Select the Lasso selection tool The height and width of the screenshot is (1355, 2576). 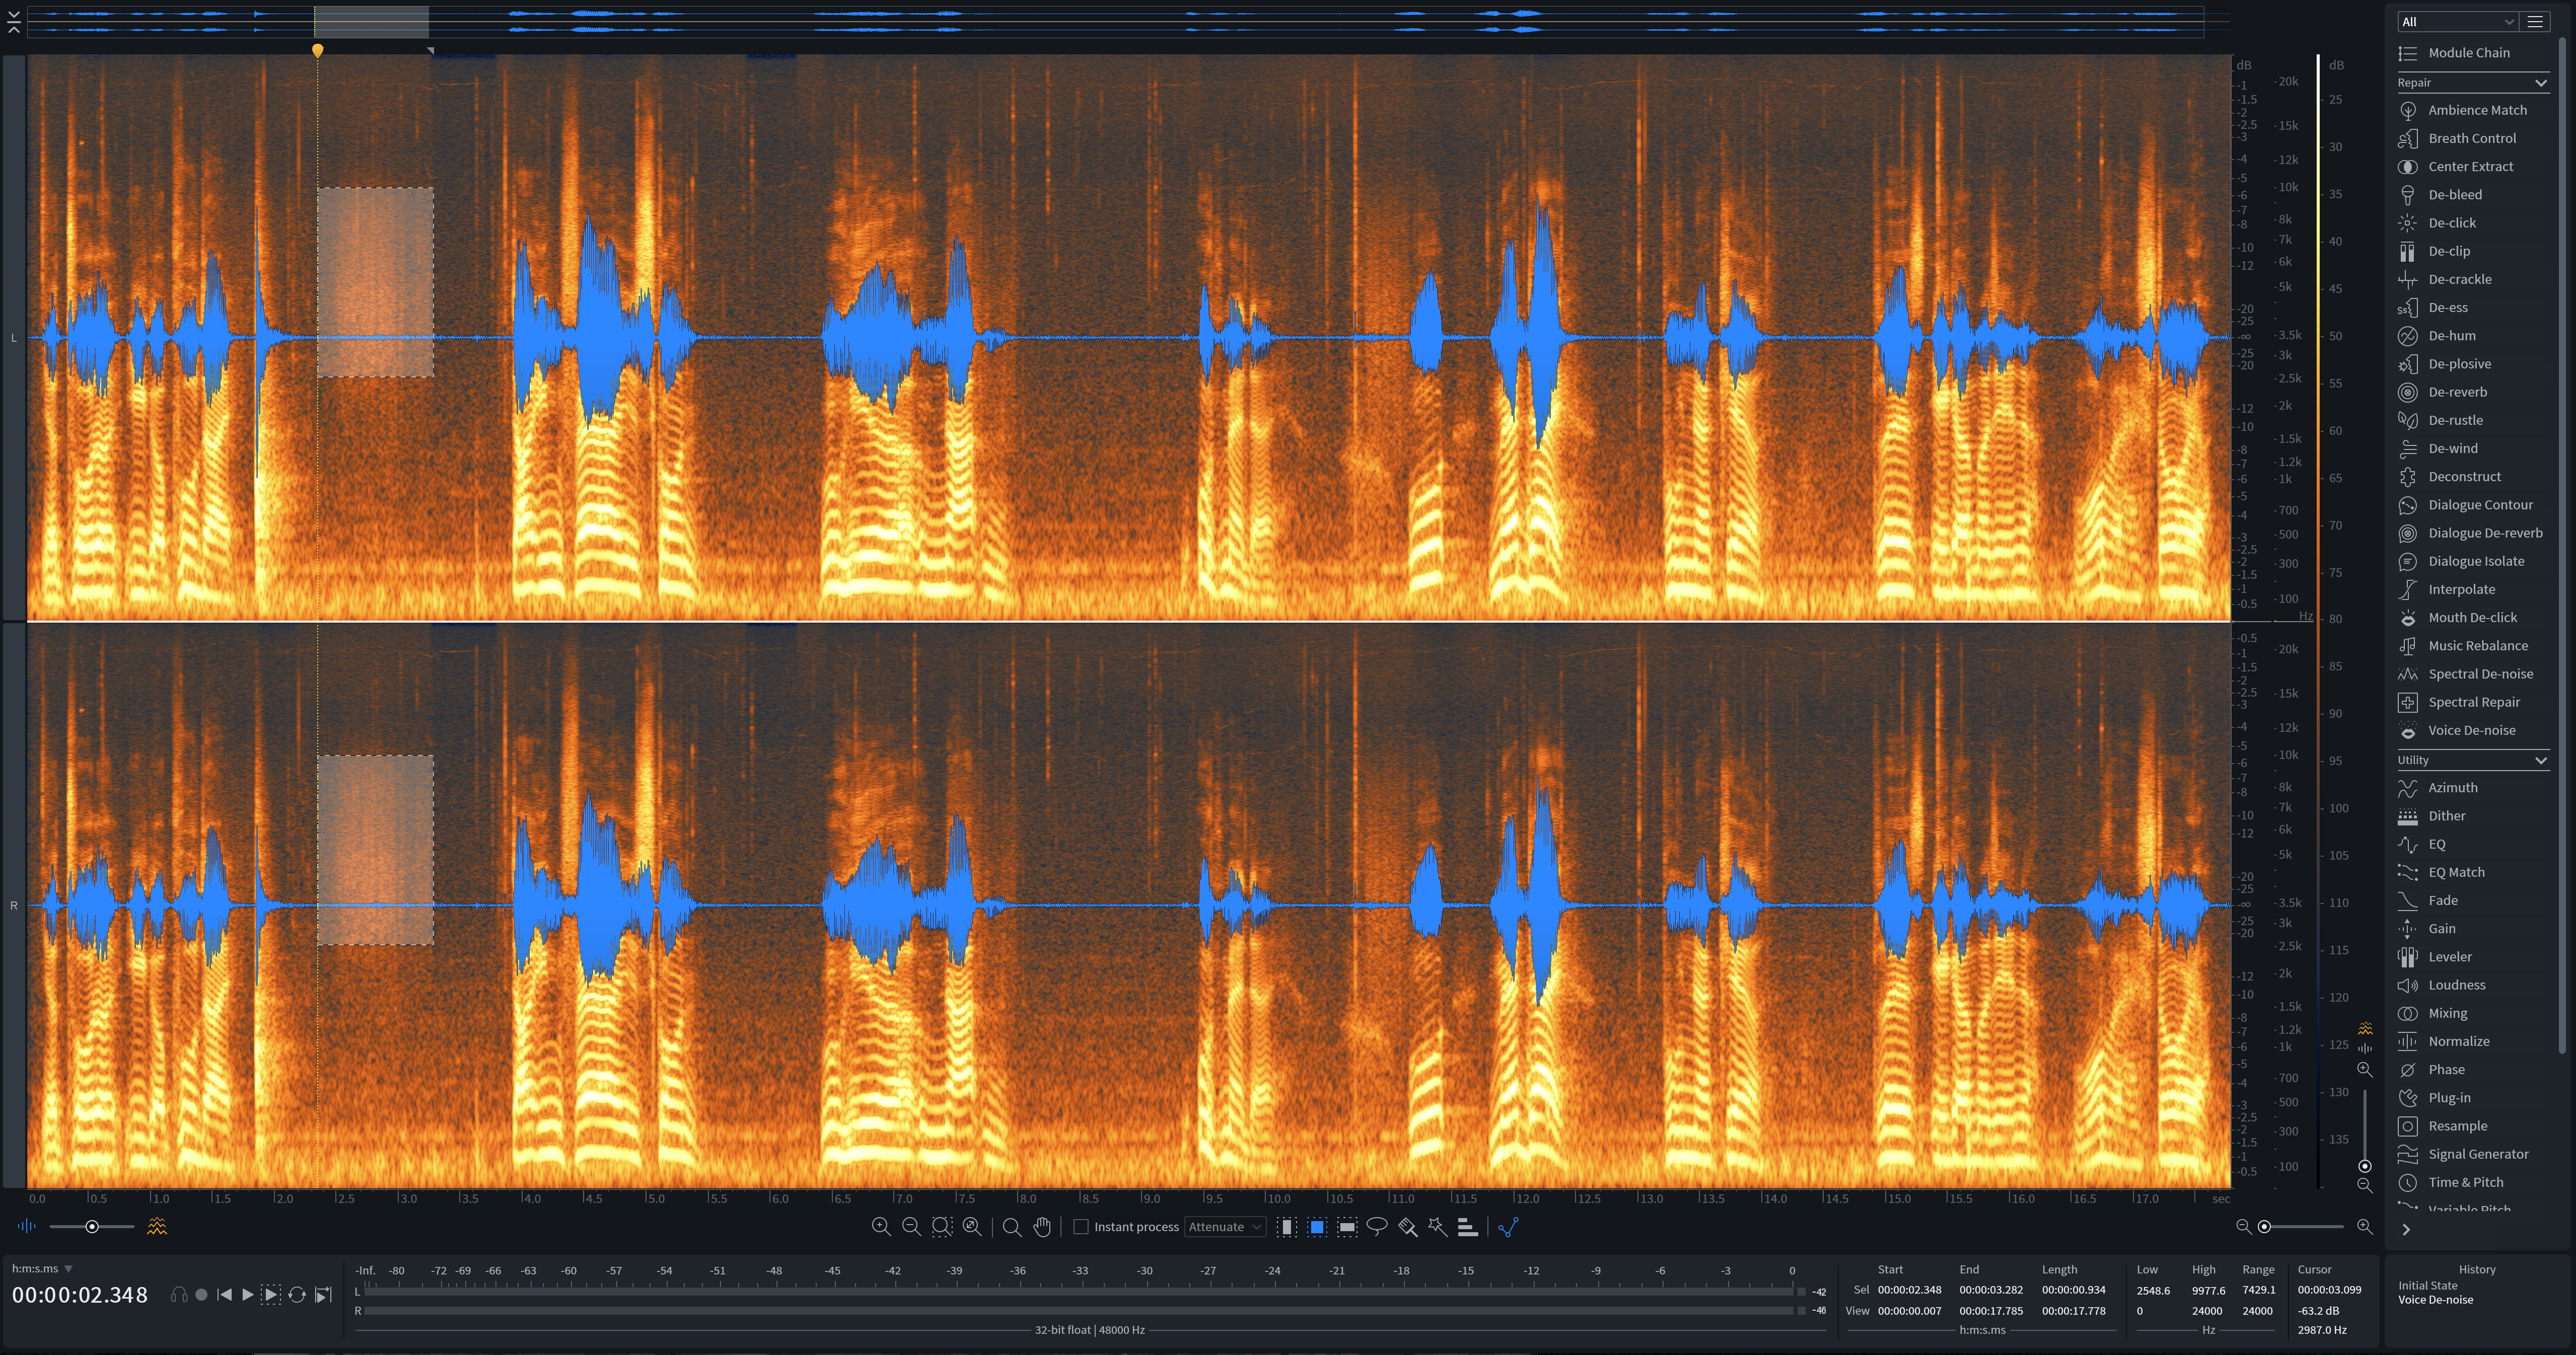point(1377,1226)
